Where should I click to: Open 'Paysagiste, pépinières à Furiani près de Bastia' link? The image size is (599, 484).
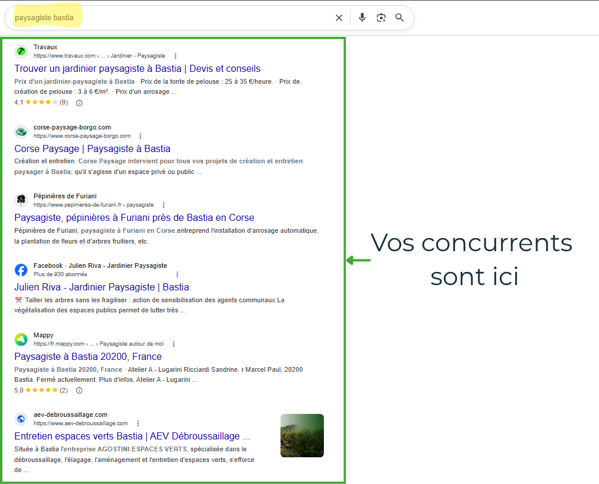(x=134, y=217)
